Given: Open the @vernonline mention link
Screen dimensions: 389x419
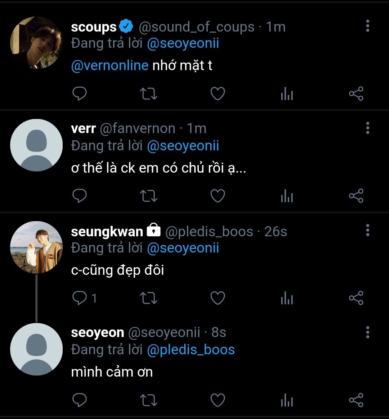Looking at the screenshot, I should coord(110,65).
